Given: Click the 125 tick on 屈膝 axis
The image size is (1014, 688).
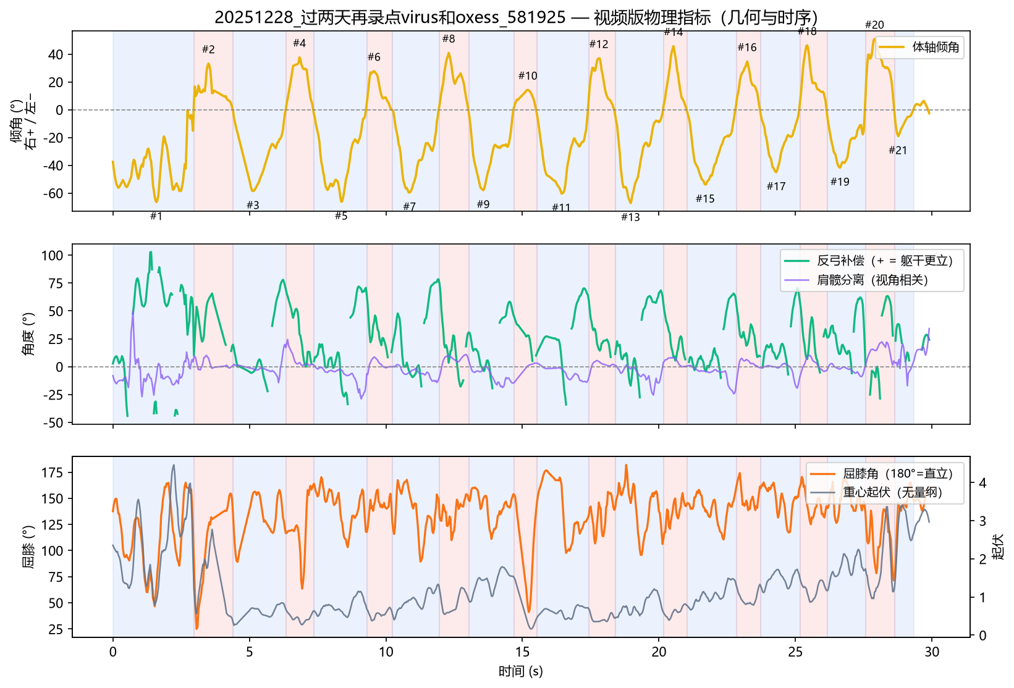Looking at the screenshot, I should (53, 524).
